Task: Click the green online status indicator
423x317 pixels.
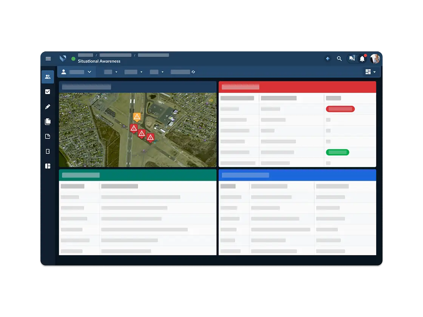Action: [73, 58]
